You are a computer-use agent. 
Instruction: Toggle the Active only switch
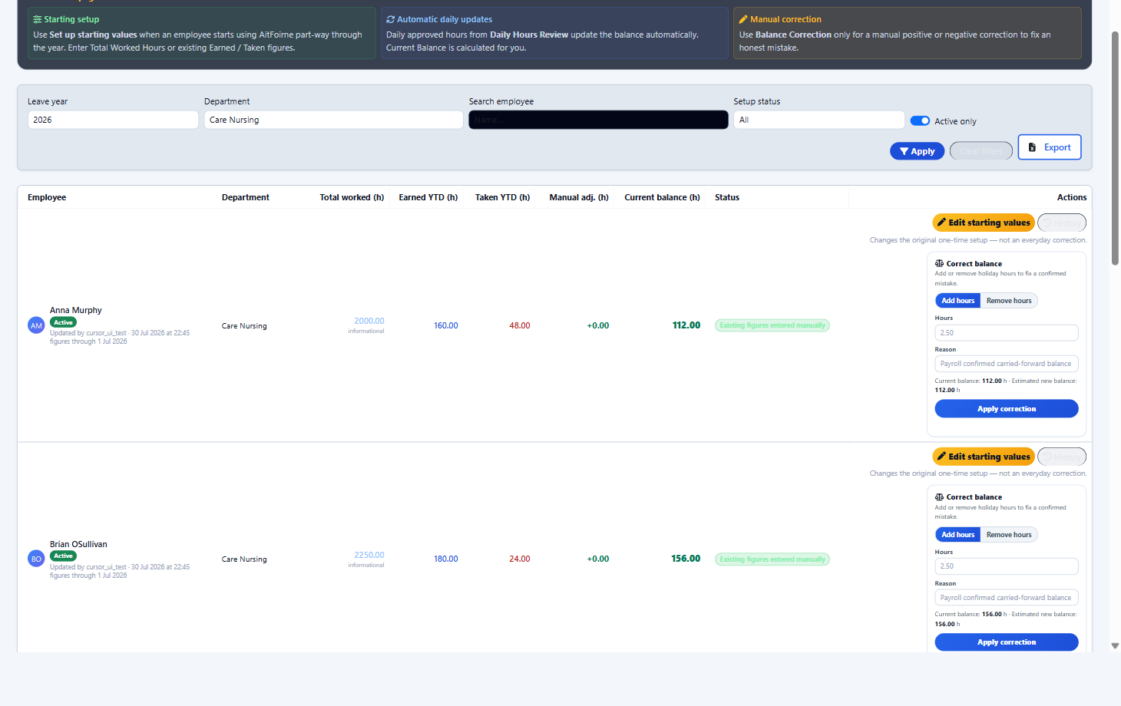[x=920, y=121]
